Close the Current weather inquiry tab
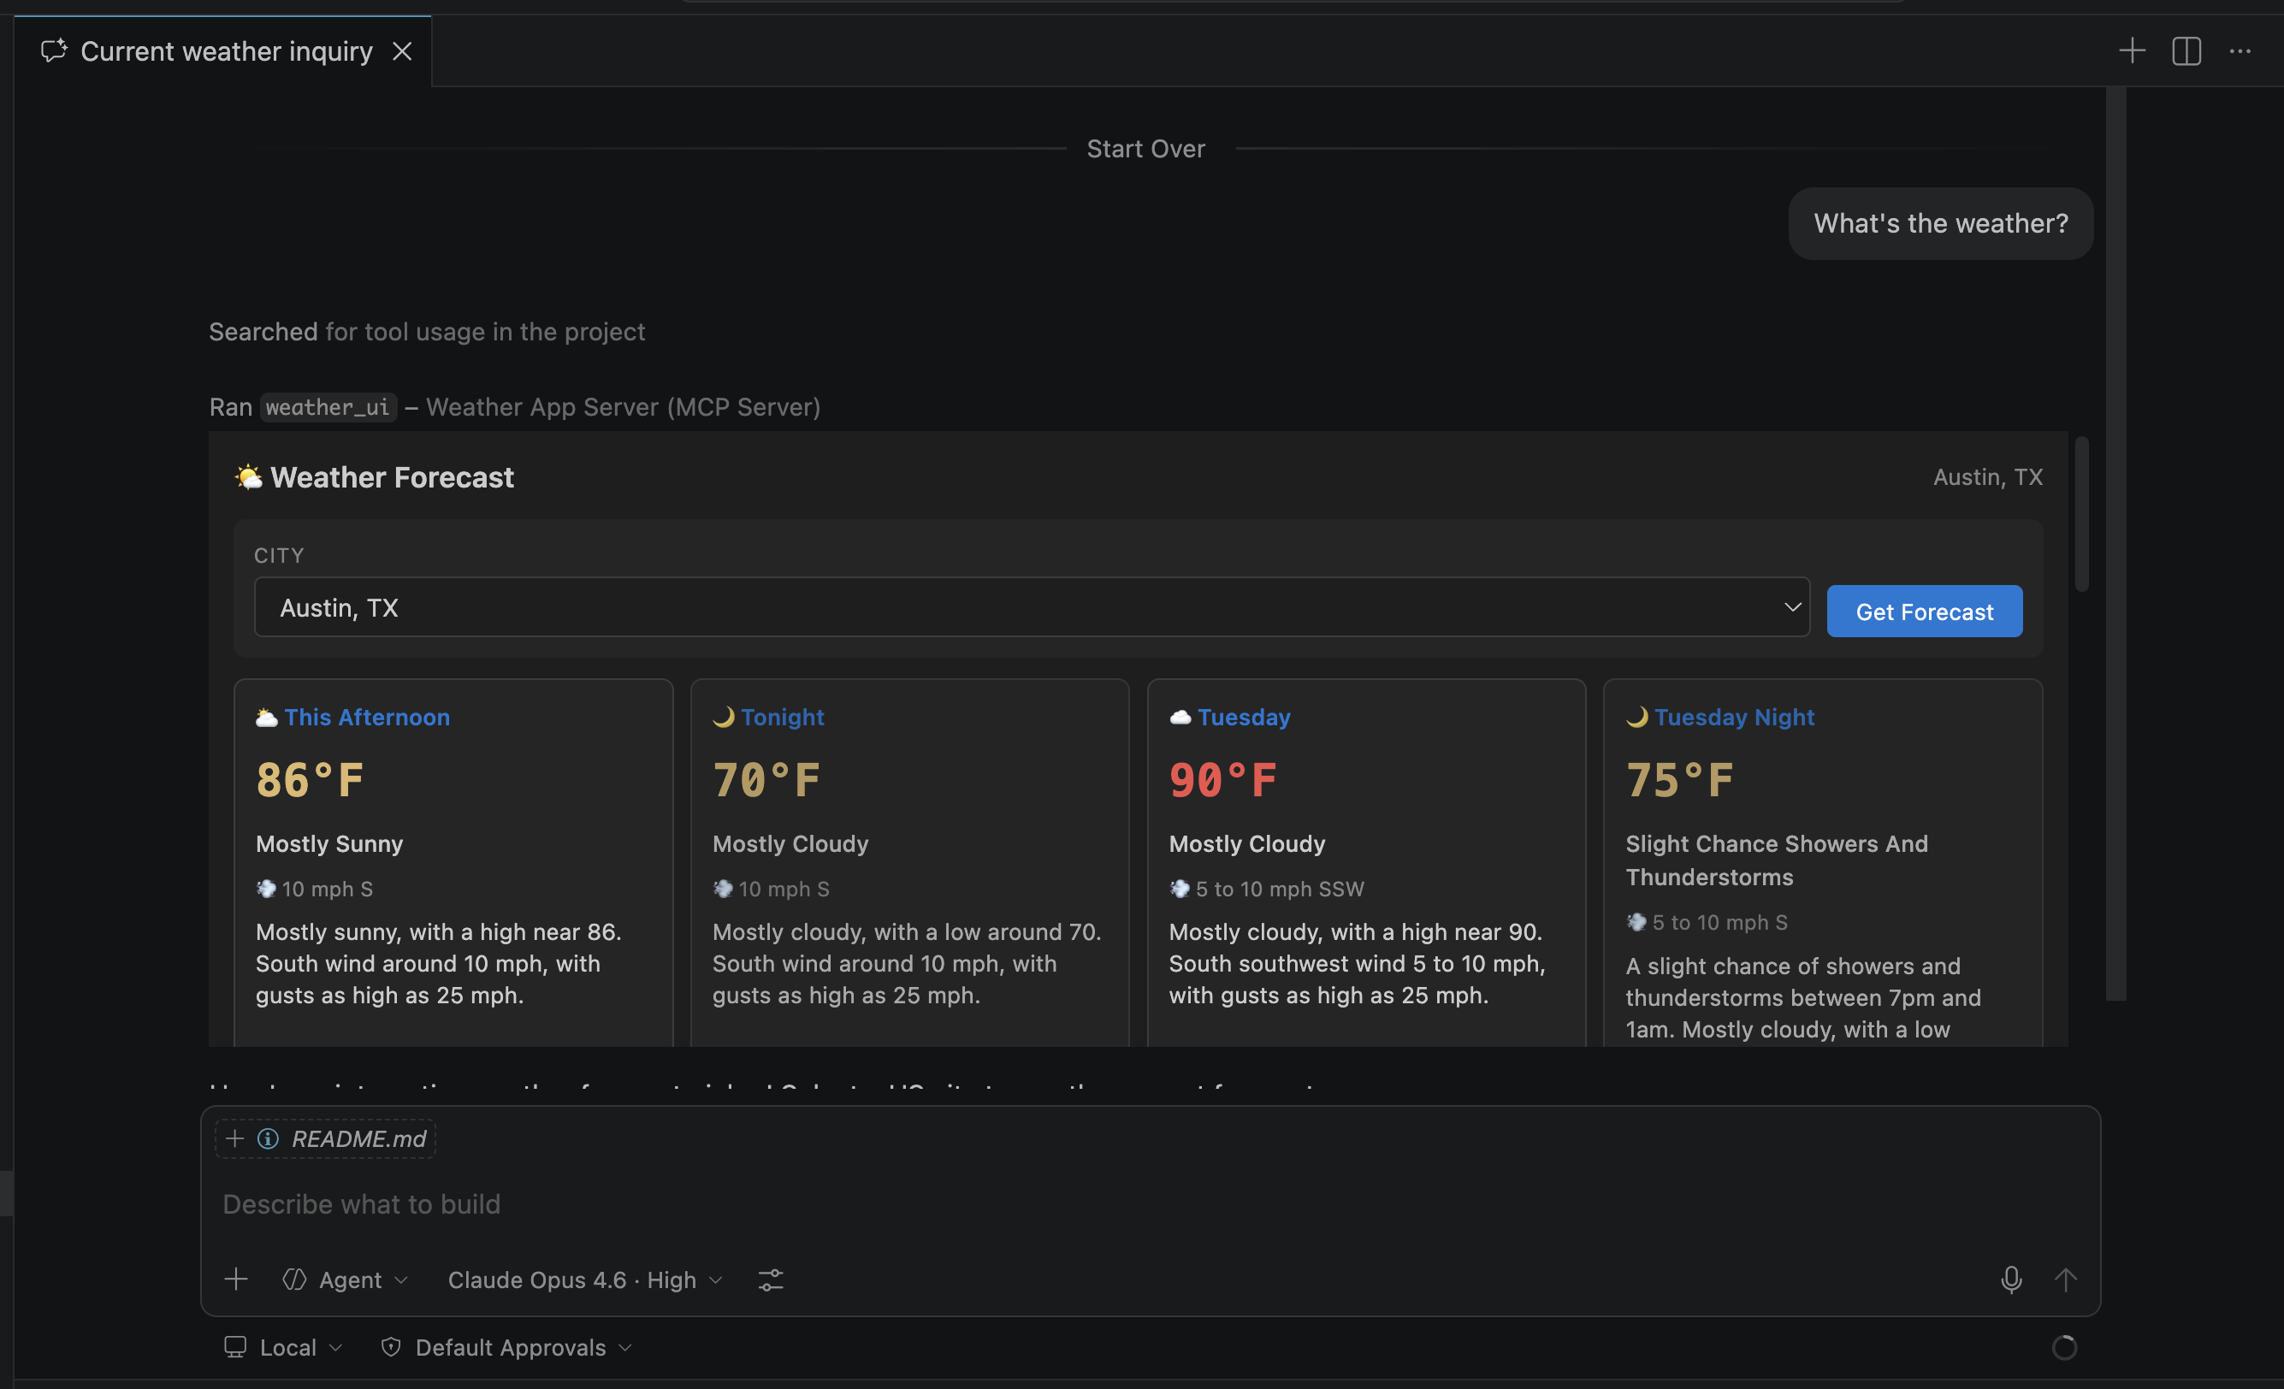The height and width of the screenshot is (1389, 2284). 401,51
